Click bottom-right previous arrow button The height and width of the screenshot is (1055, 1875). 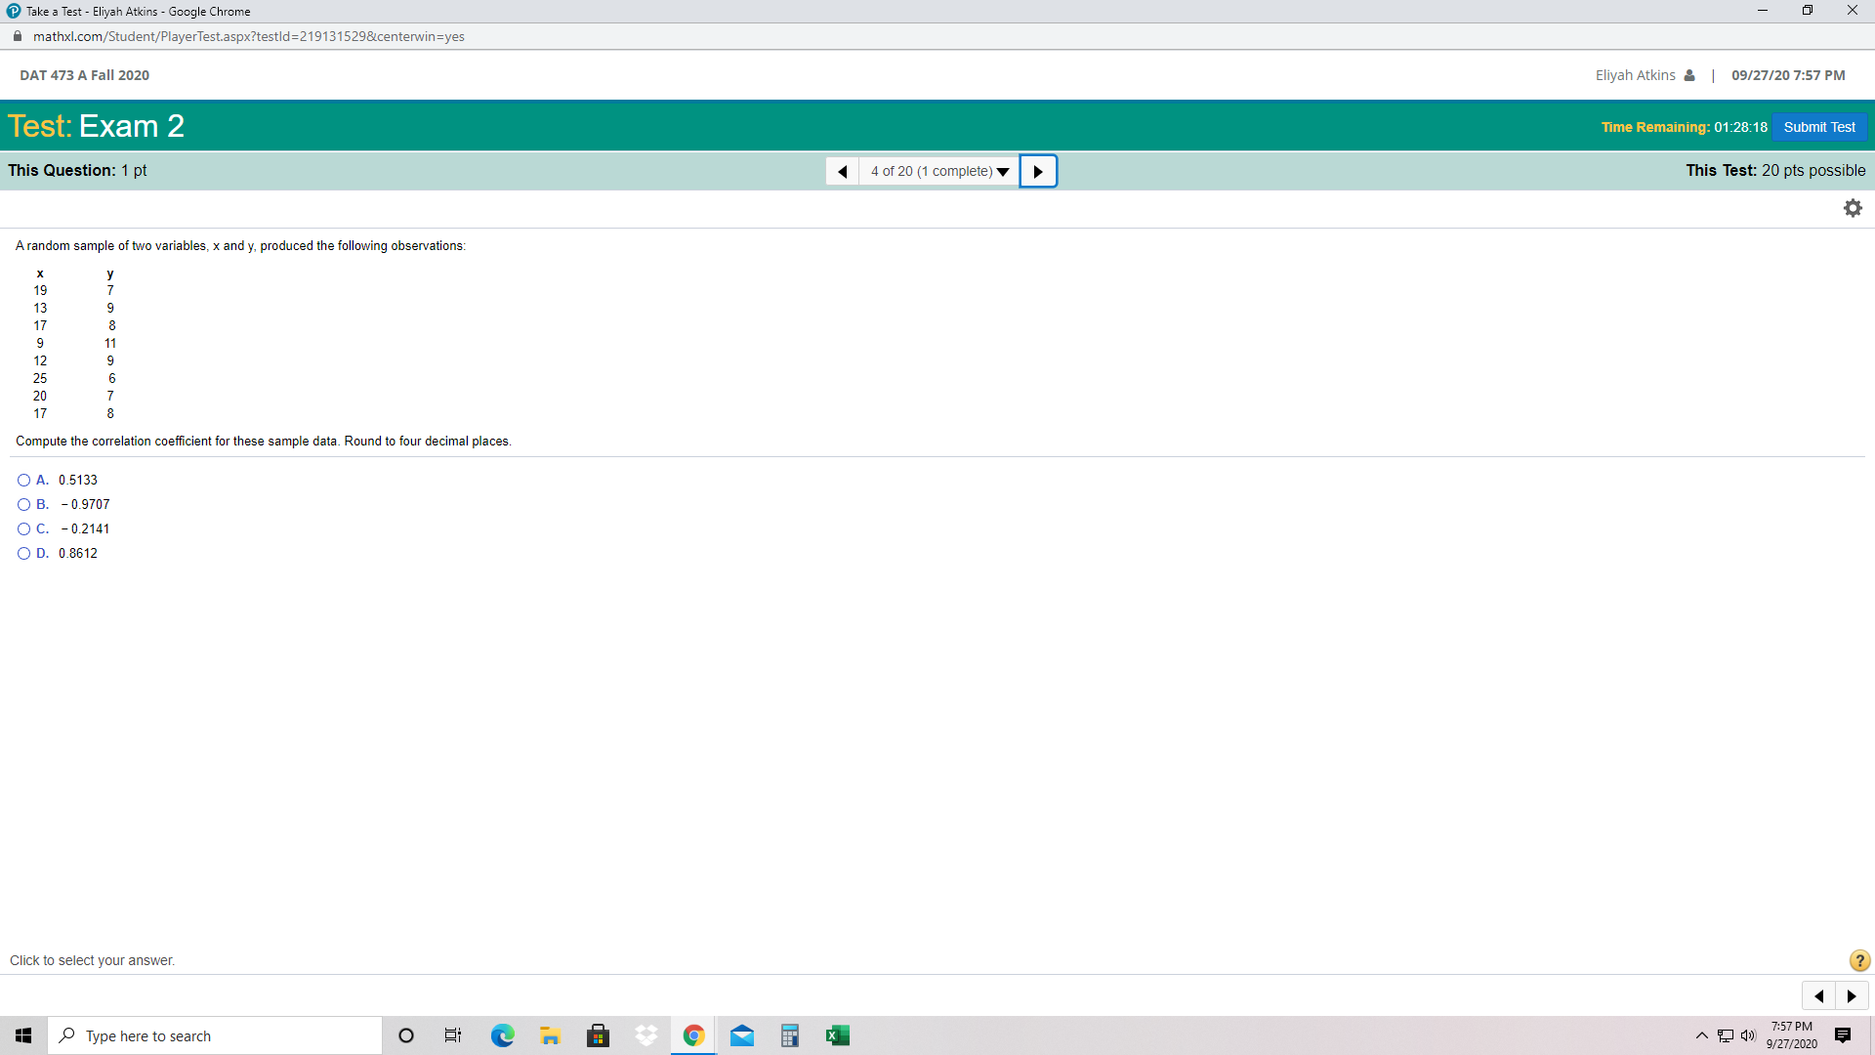(1818, 996)
